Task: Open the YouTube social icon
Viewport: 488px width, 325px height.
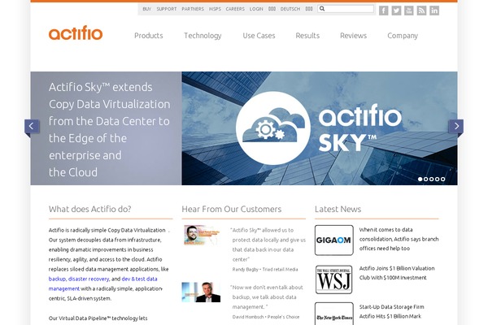Action: [x=409, y=11]
